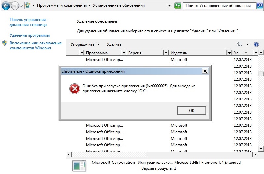This screenshot has height=174, width=264.
Task: Open the blue Help question mark icon
Action: [x=256, y=44]
